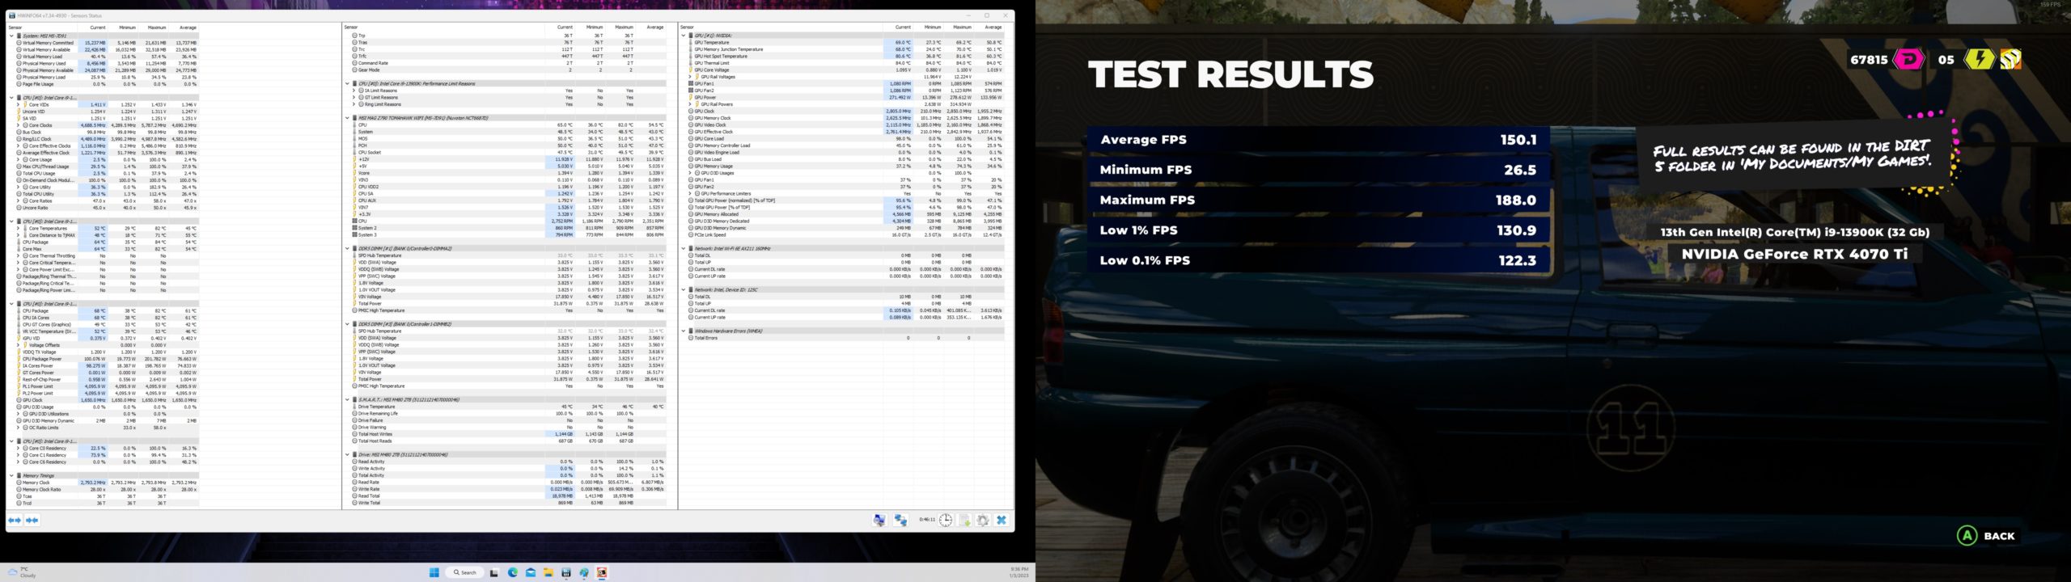
Task: Collapse the Performance Limit Reasons section
Action: (x=348, y=83)
